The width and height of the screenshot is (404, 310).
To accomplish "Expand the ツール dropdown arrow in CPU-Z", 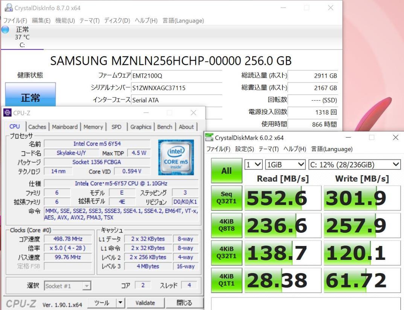I will (x=120, y=303).
